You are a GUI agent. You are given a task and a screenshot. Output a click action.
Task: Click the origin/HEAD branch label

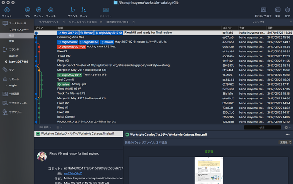pyautogui.click(x=89, y=42)
